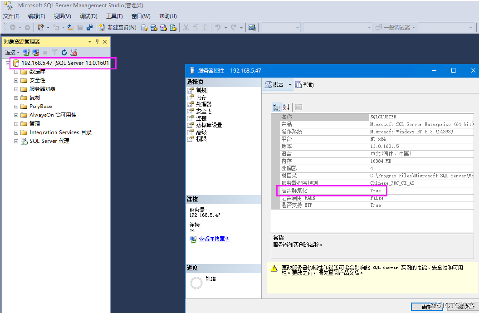
Task: Pin the Object Explorer panel
Action: coord(97,41)
